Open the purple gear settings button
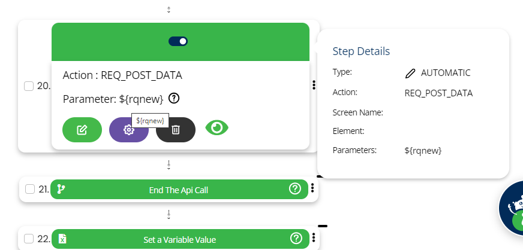 coord(128,130)
